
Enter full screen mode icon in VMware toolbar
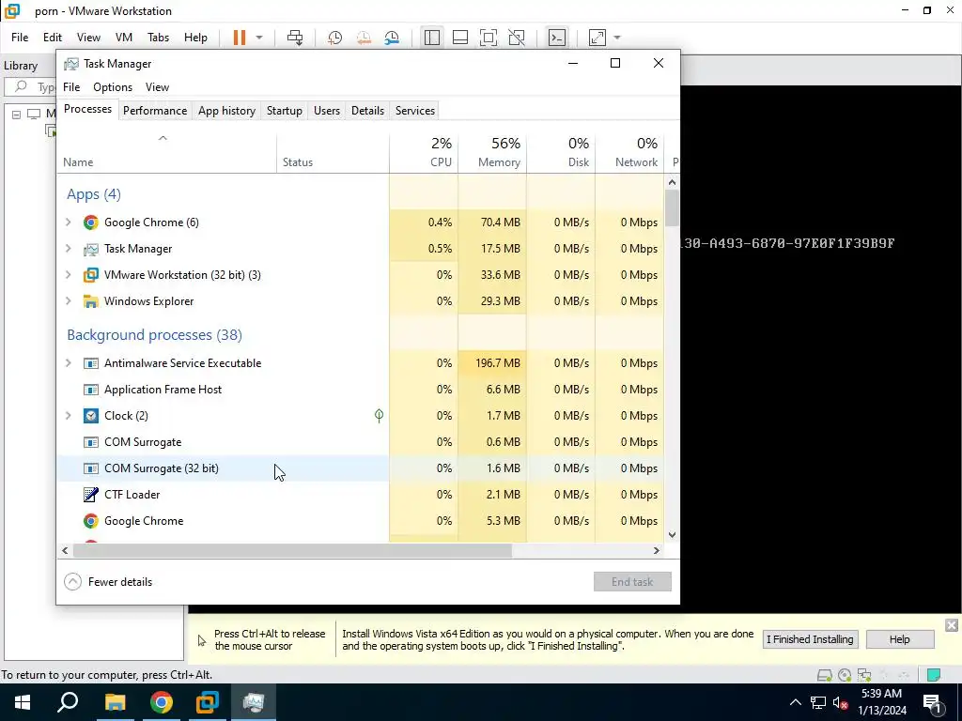click(x=489, y=38)
